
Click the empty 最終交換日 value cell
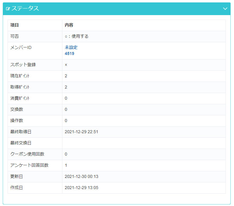click(143, 143)
